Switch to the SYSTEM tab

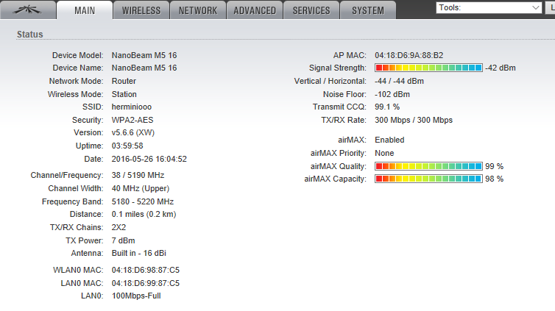[x=368, y=10]
